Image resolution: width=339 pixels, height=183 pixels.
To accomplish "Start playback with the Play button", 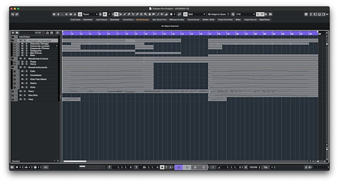I will tap(195, 167).
